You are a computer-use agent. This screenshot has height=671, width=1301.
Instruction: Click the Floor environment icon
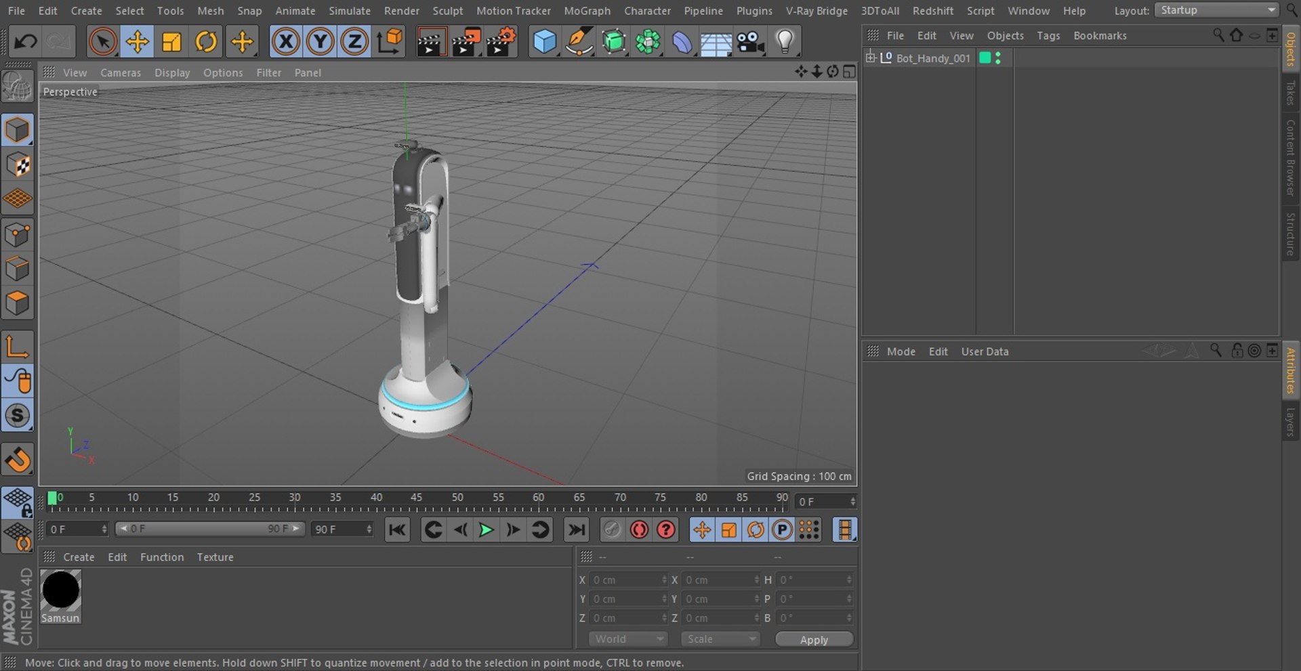click(x=716, y=42)
